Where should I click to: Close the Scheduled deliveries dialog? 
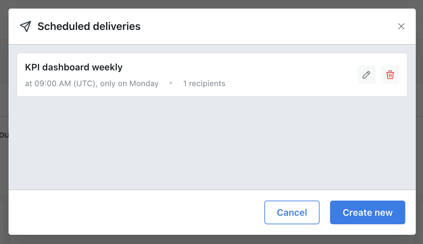pyautogui.click(x=401, y=26)
